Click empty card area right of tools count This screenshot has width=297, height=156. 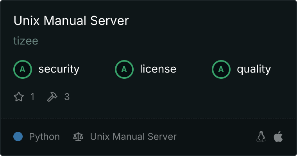pos(176,97)
